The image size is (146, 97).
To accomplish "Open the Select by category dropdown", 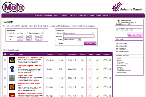I will [x=79, y=33].
